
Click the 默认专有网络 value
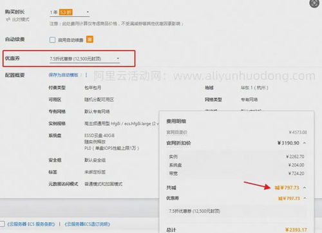[97, 111]
